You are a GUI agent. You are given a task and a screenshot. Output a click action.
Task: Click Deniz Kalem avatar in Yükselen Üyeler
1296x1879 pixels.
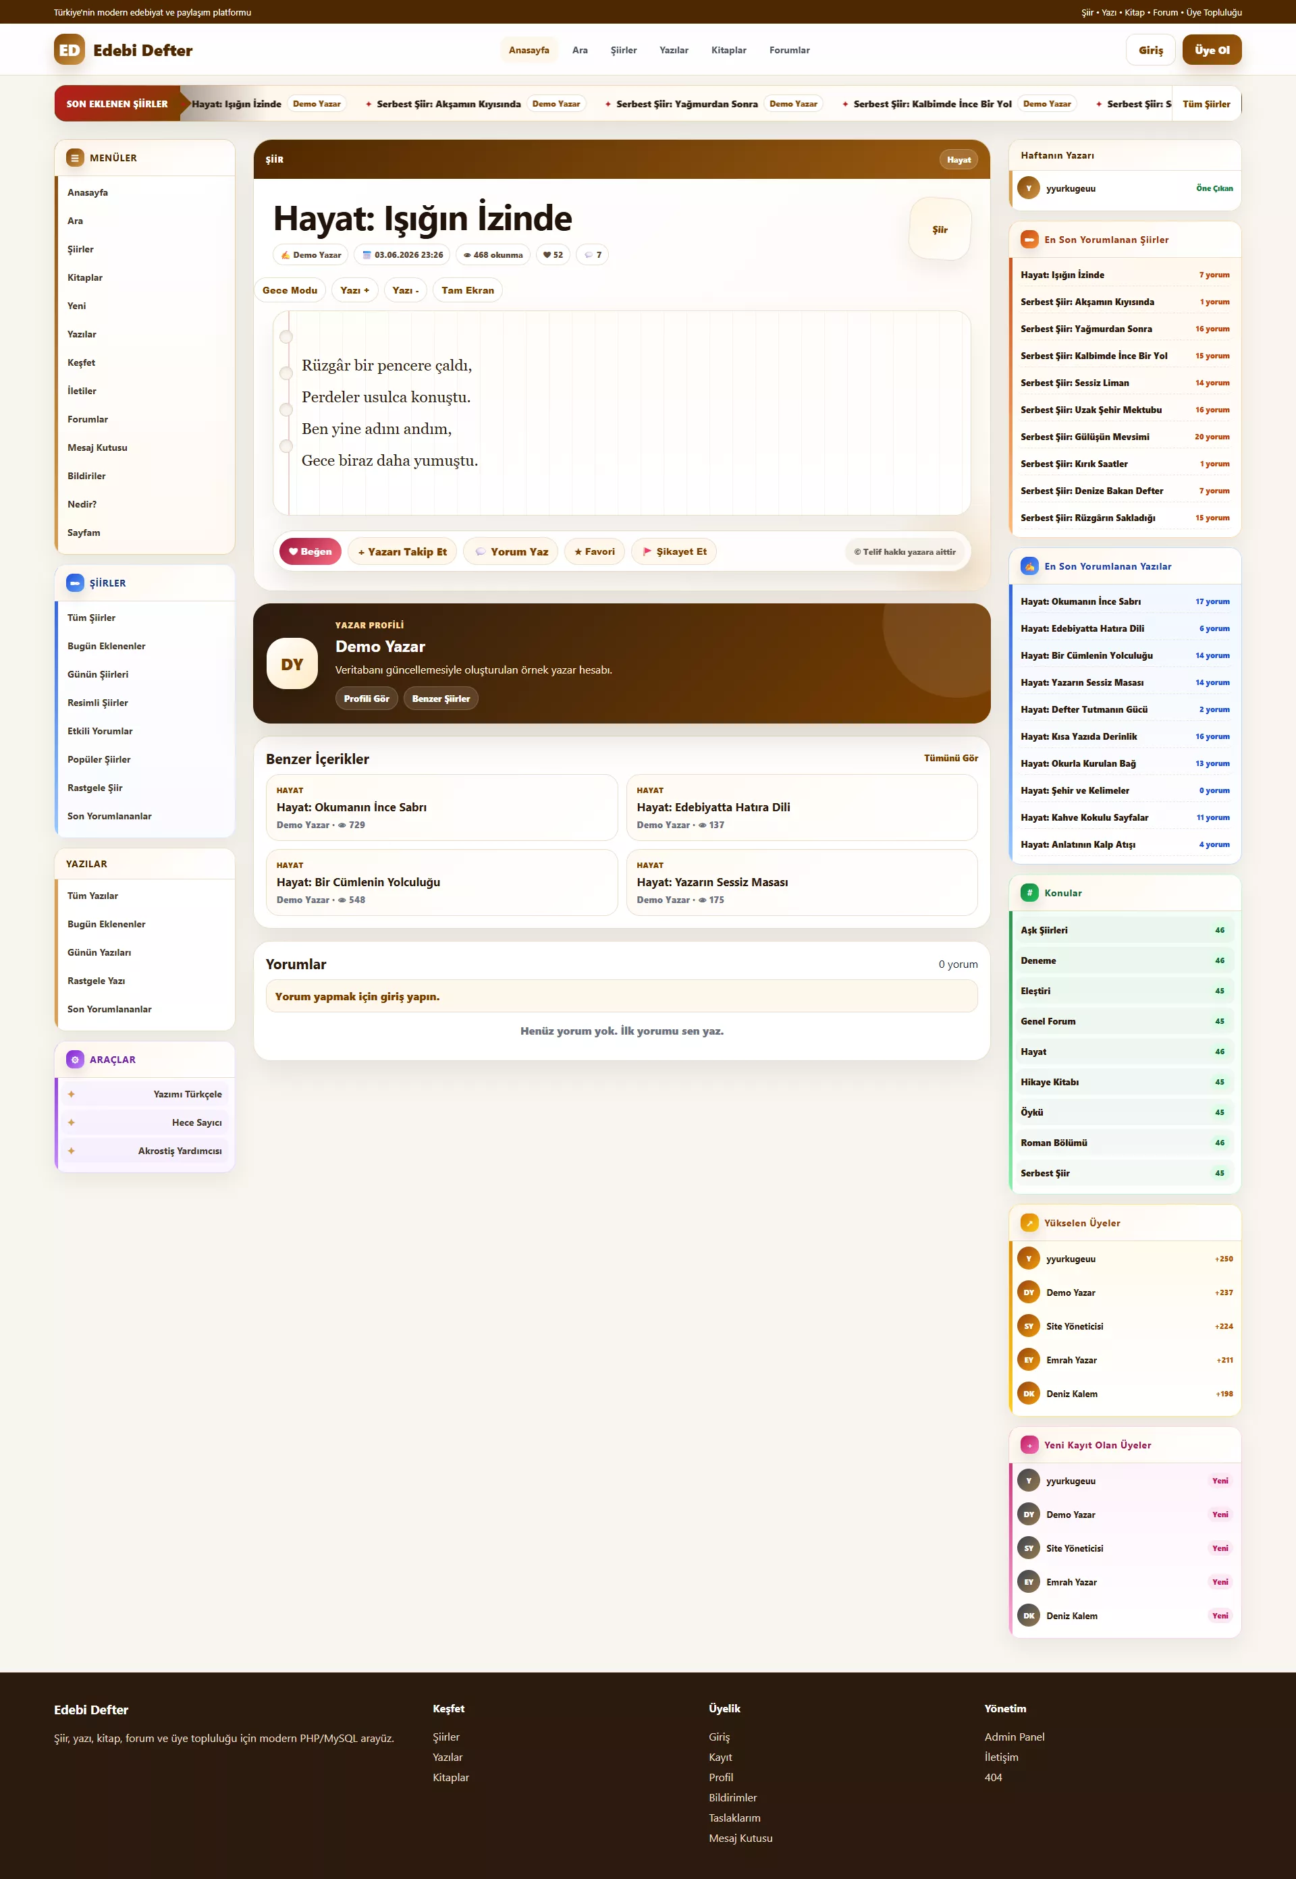pos(1029,1394)
